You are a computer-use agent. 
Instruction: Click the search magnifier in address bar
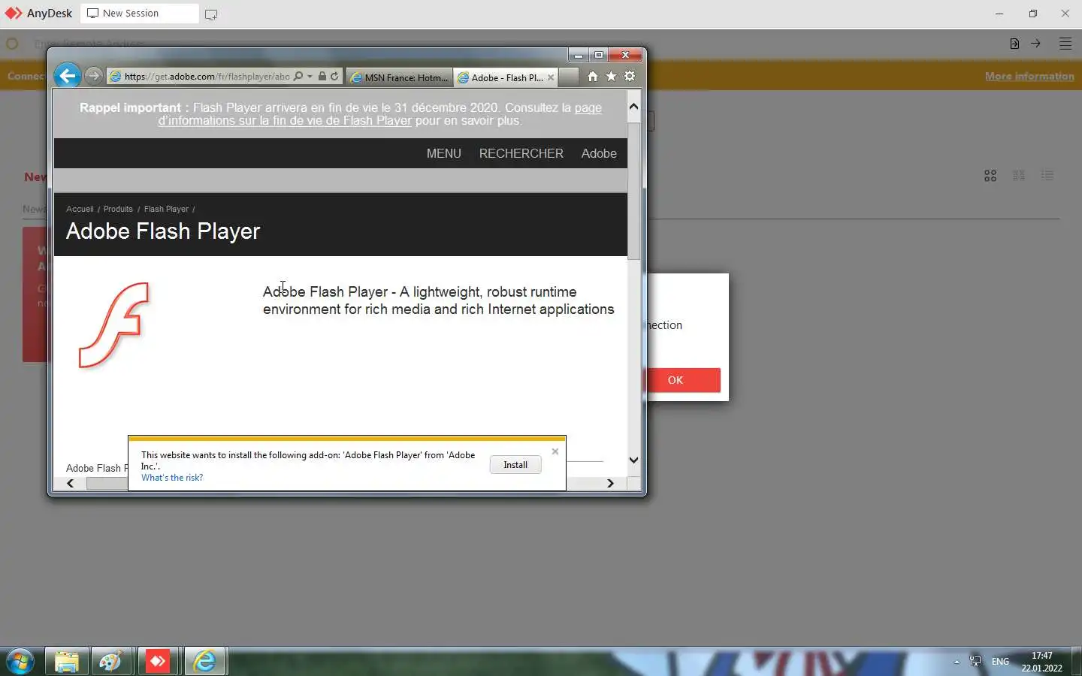(298, 77)
